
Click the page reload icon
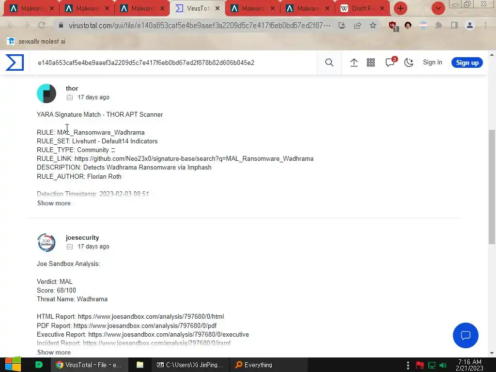42,25
